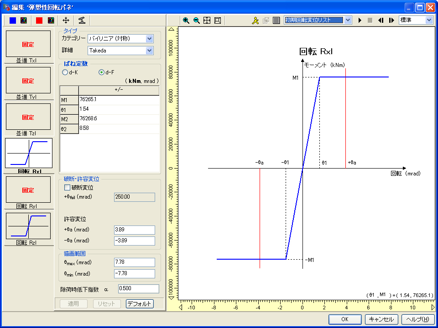438x328 pixels.
Task: Click the up arrow on vertical ruler
Action: (x=172, y=29)
